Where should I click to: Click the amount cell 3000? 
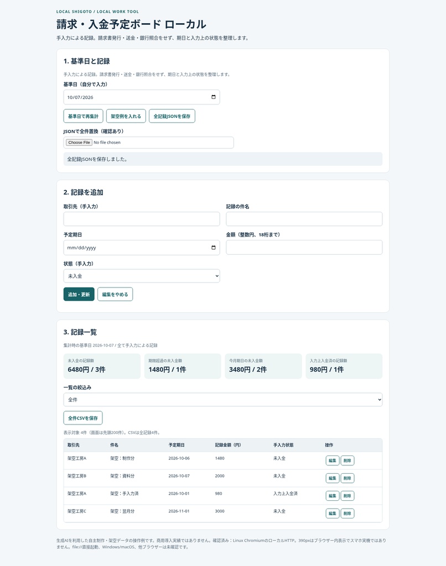220,511
